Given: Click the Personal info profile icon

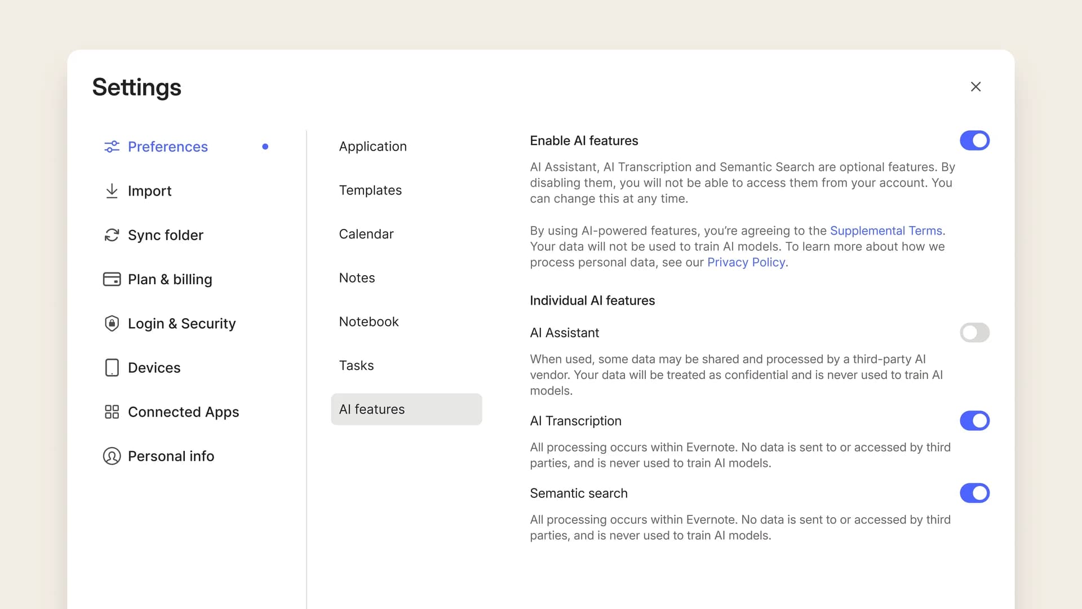Looking at the screenshot, I should coord(111,456).
